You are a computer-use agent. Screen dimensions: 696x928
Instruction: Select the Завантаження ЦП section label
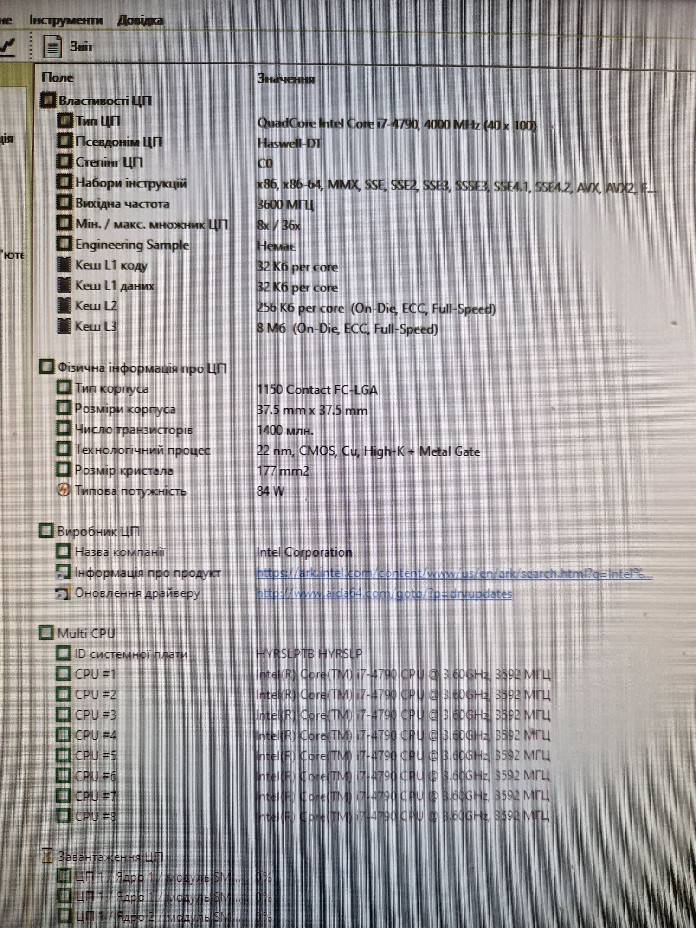pyautogui.click(x=110, y=857)
